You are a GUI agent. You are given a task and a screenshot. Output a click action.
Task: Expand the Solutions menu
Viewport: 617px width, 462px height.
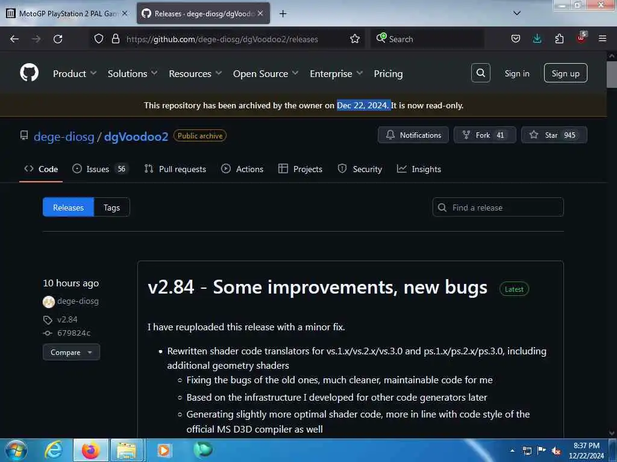coord(133,73)
